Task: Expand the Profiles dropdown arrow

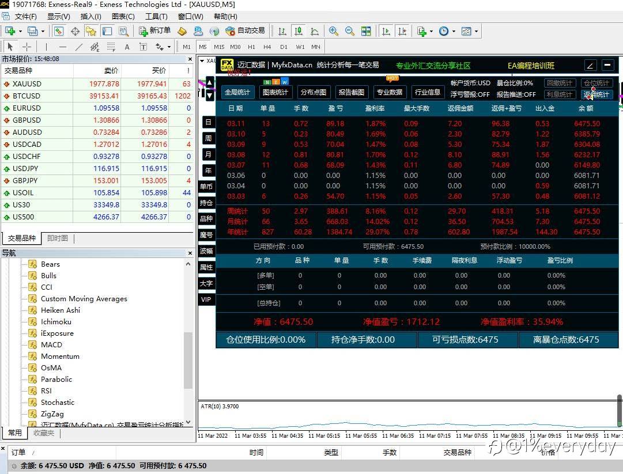Action: click(43, 31)
